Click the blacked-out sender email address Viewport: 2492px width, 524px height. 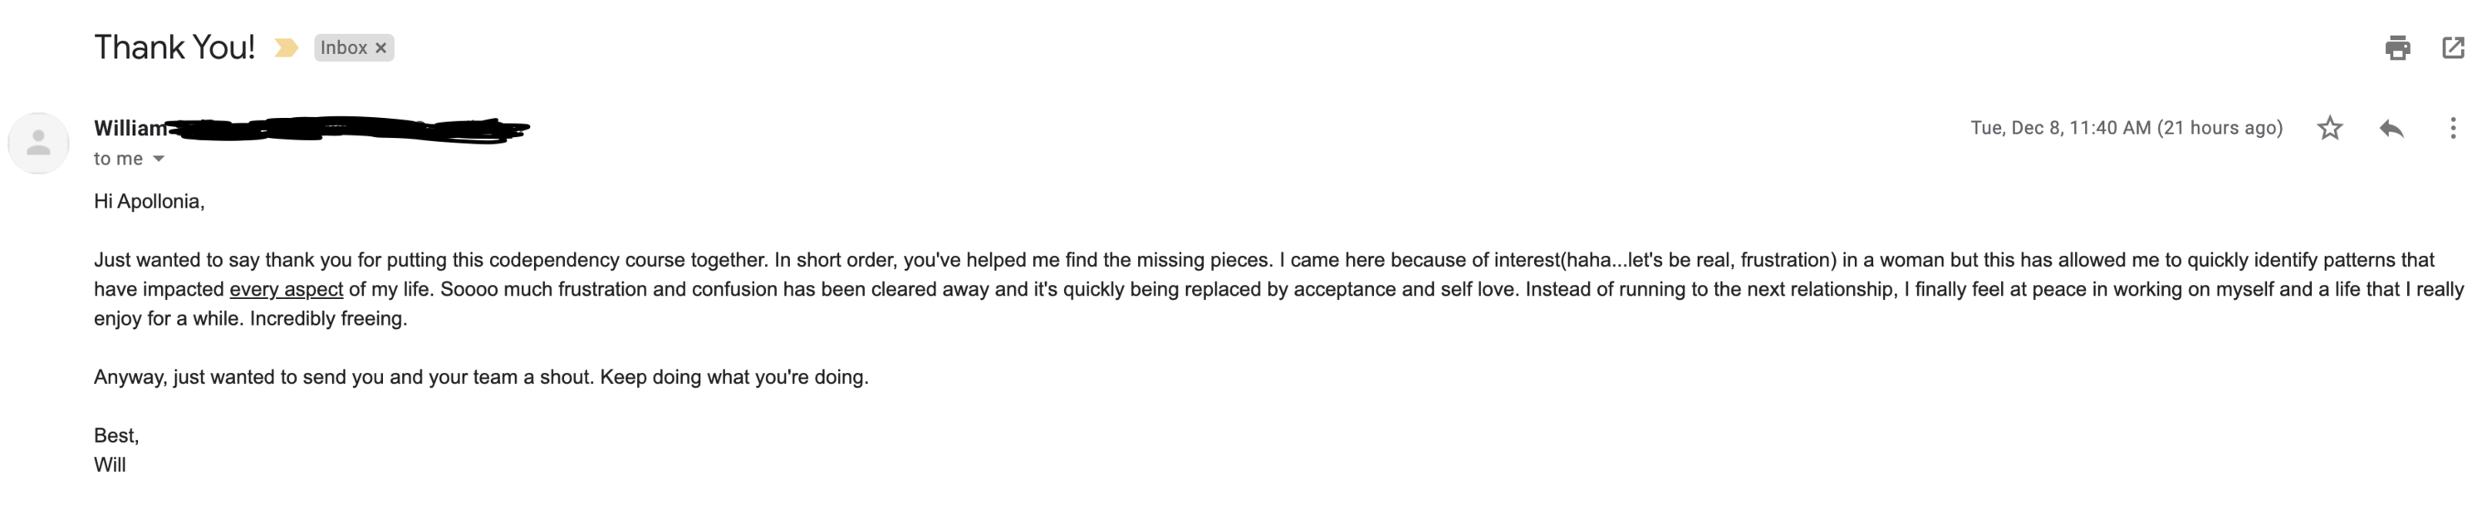pos(348,129)
